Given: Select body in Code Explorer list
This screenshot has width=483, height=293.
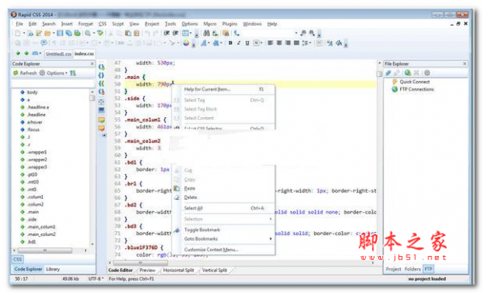Looking at the screenshot, I should [x=32, y=92].
